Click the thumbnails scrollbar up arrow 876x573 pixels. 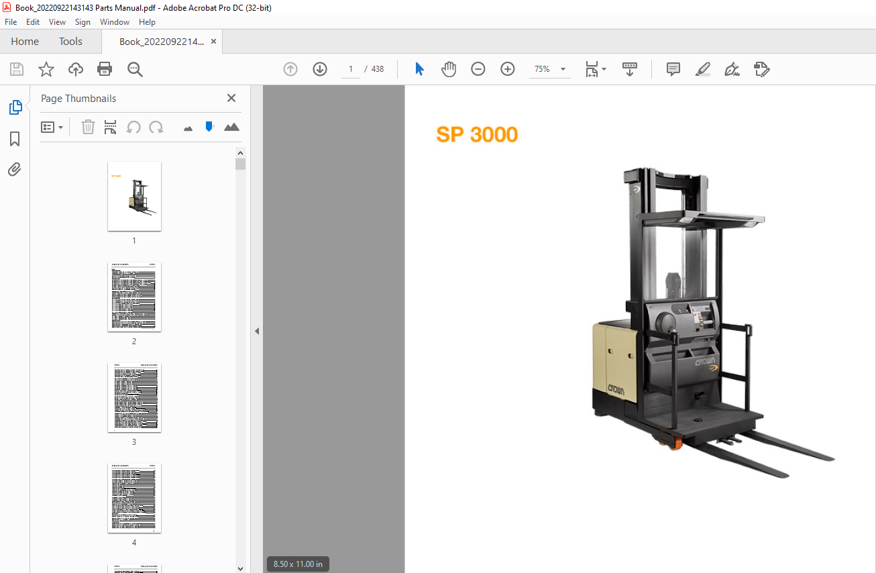click(240, 152)
